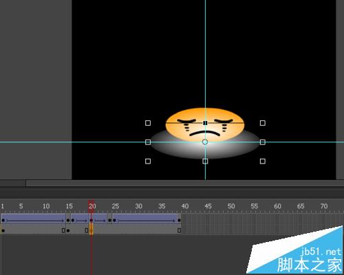Screen dimensions: 344x275
Task: Click the top-left transform handle
Action: [x=148, y=123]
